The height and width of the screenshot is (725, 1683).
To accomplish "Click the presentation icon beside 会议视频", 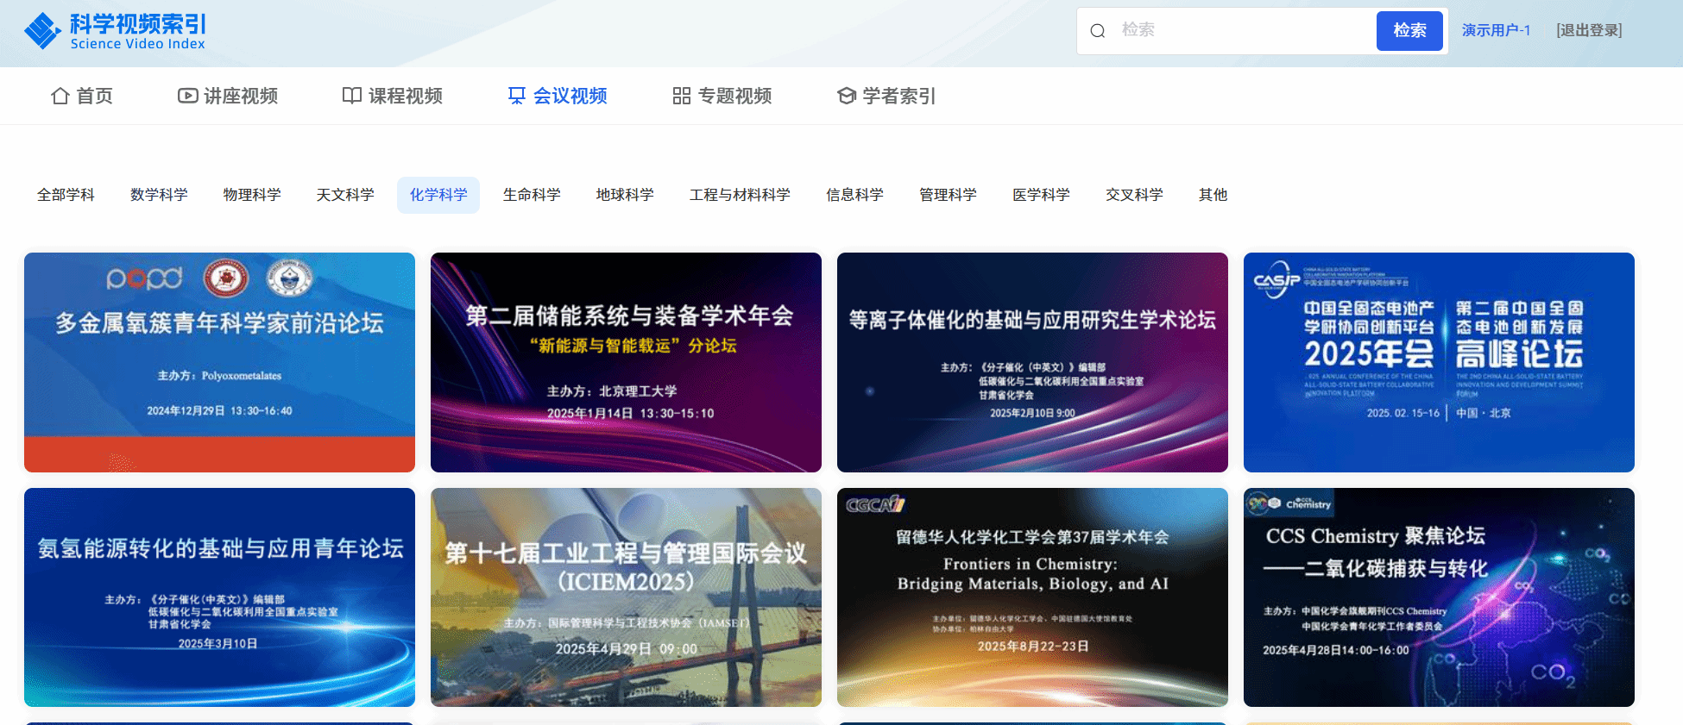I will pos(517,96).
